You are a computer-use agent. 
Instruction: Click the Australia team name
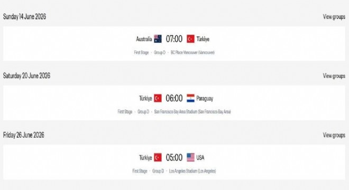(x=144, y=39)
